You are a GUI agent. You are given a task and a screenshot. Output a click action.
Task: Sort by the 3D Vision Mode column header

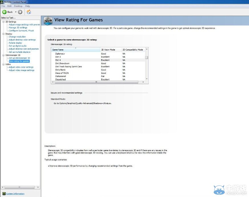pyautogui.click(x=111, y=50)
